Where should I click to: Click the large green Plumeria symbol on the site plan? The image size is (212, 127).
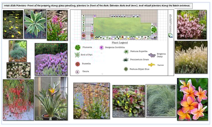coord(154,29)
